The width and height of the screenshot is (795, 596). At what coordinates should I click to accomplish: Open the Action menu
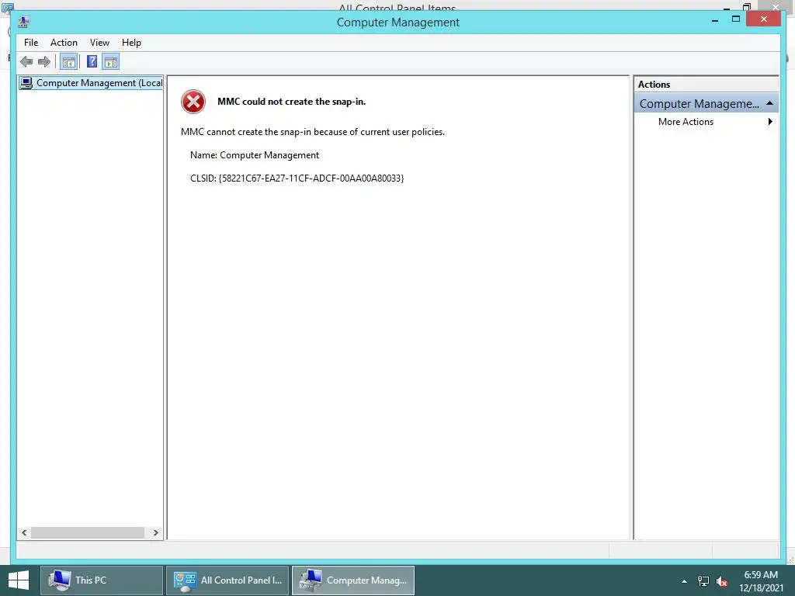64,43
